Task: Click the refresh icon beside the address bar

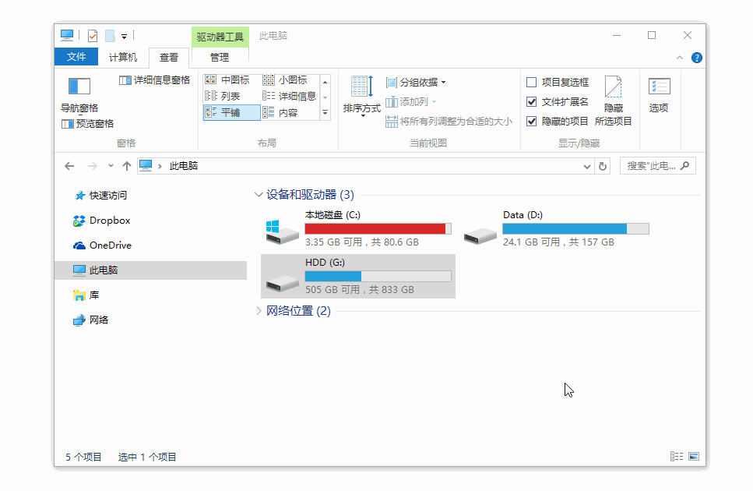Action: point(603,165)
